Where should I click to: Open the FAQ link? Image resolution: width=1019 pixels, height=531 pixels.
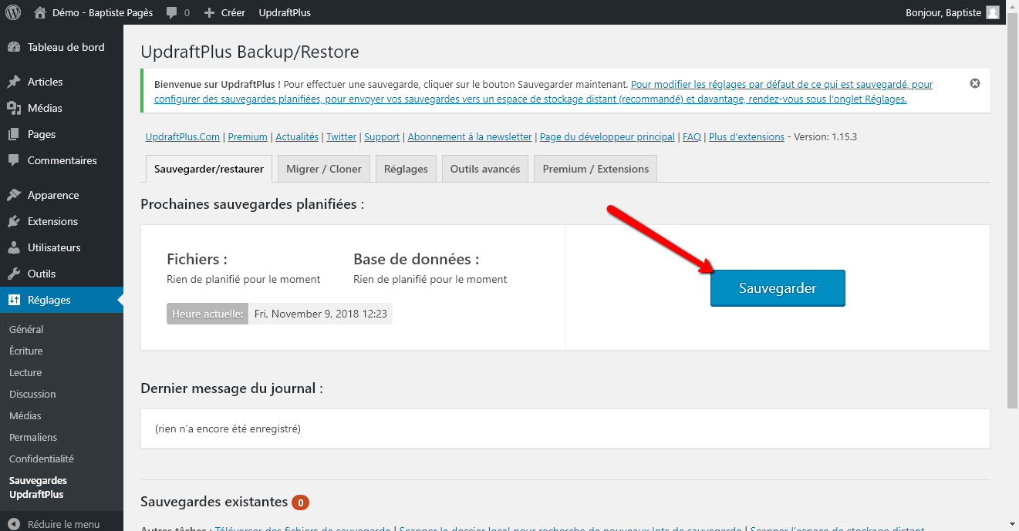tap(692, 136)
